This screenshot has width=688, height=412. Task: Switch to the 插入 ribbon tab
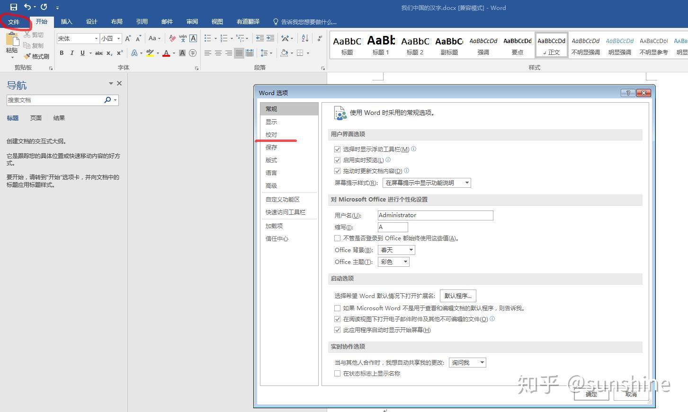tap(66, 22)
